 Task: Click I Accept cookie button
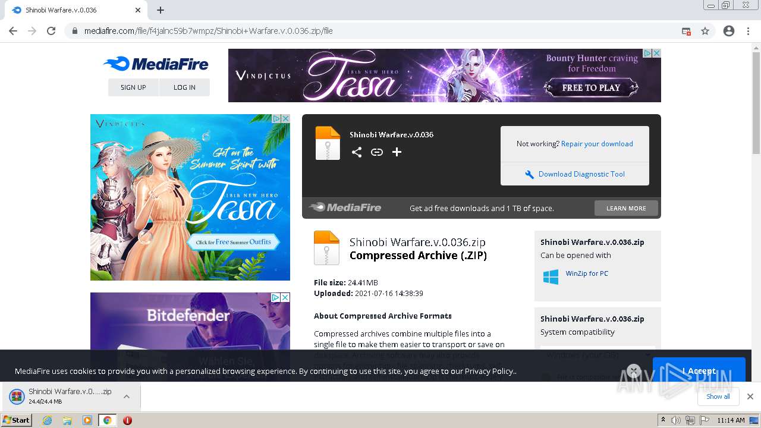point(699,370)
